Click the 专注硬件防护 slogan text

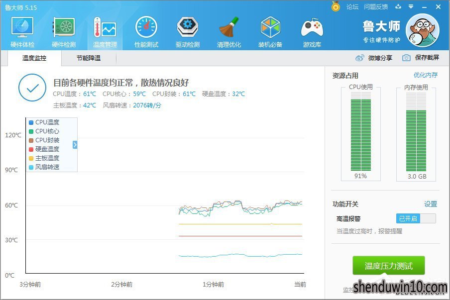(x=381, y=40)
